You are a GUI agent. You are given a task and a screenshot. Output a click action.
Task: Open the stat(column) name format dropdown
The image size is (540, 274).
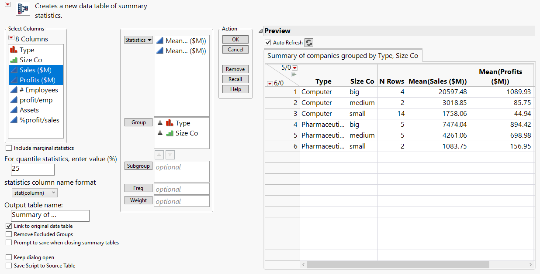[35, 193]
